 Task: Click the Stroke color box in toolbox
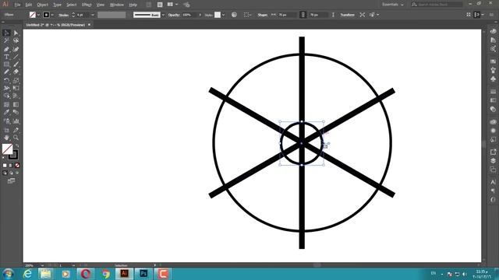tap(13, 155)
